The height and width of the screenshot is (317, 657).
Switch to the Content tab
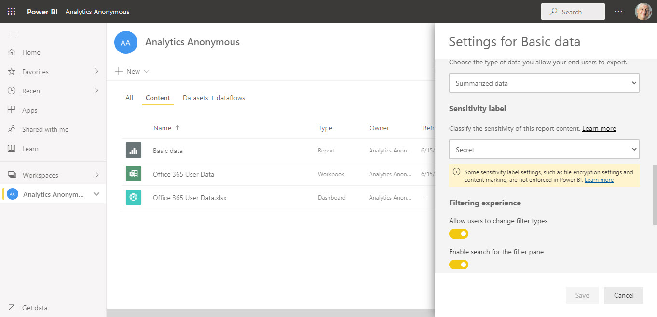click(158, 98)
